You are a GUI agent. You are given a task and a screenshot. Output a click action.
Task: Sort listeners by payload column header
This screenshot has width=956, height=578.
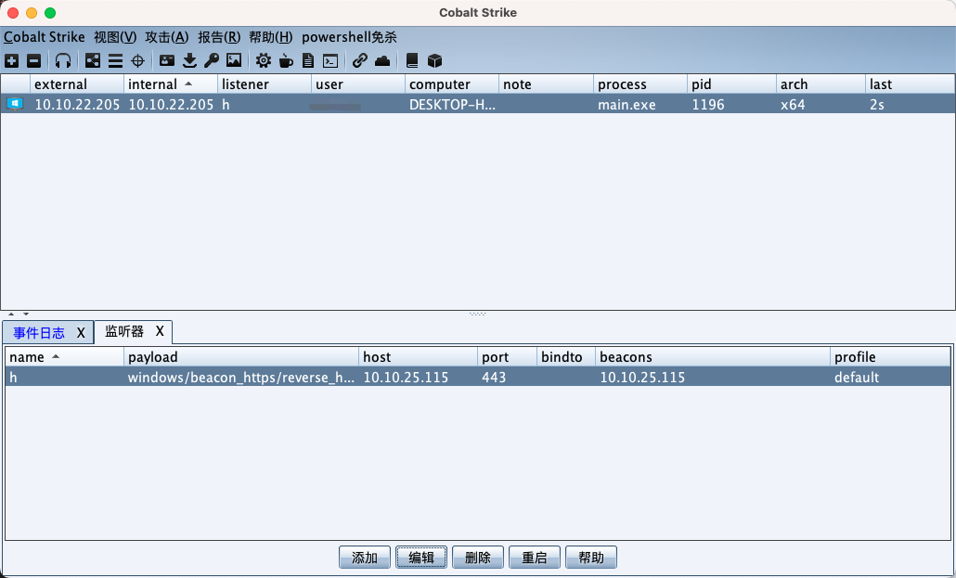(x=241, y=356)
